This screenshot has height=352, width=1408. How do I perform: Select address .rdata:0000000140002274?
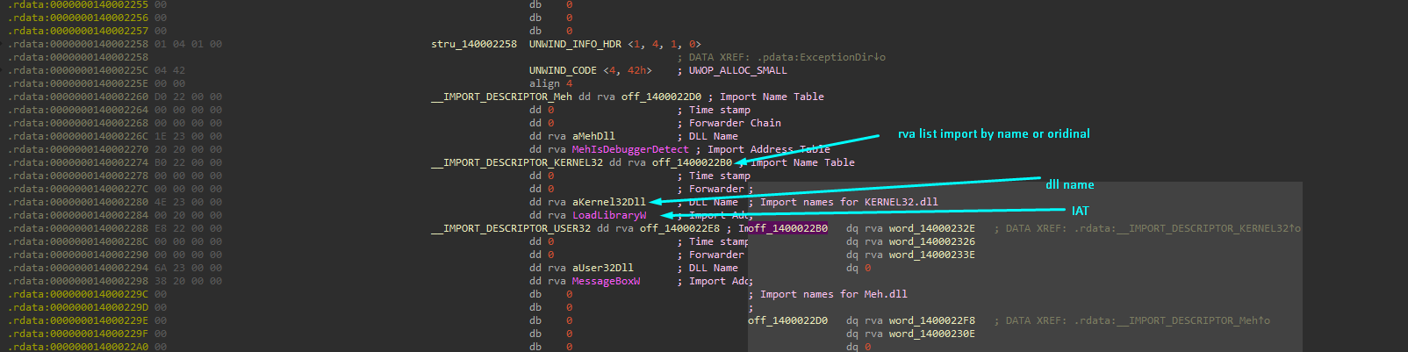pos(78,162)
